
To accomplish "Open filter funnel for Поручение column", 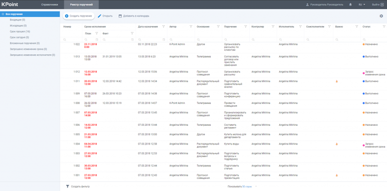I will 246,27.
